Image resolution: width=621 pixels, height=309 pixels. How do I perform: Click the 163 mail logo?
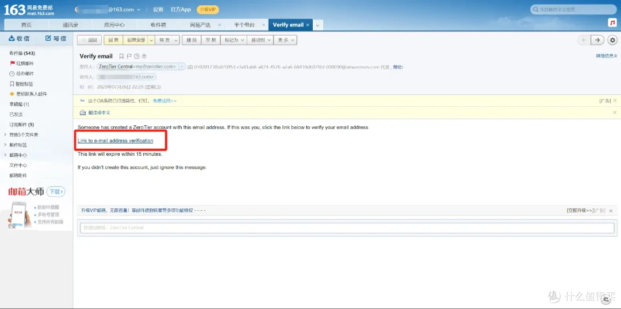29,10
